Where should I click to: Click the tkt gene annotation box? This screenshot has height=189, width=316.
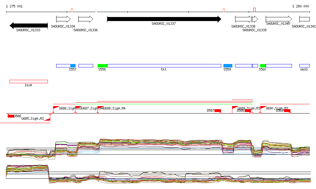coord(164,66)
